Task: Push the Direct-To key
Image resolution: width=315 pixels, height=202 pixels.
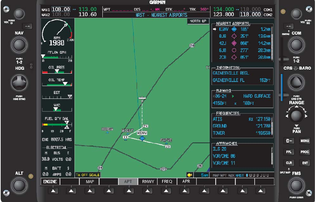Action: (289, 141)
